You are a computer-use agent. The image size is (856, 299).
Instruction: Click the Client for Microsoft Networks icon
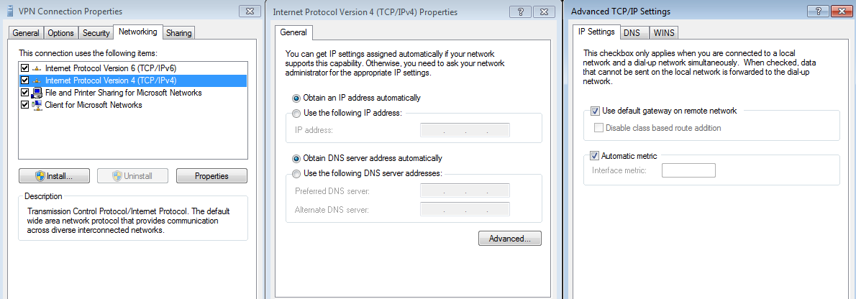(x=37, y=105)
